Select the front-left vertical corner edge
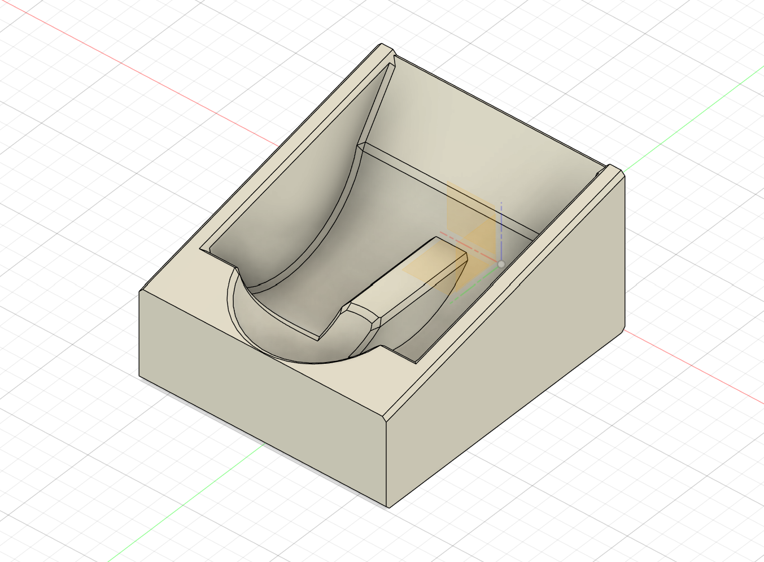The image size is (764, 562). [x=139, y=333]
